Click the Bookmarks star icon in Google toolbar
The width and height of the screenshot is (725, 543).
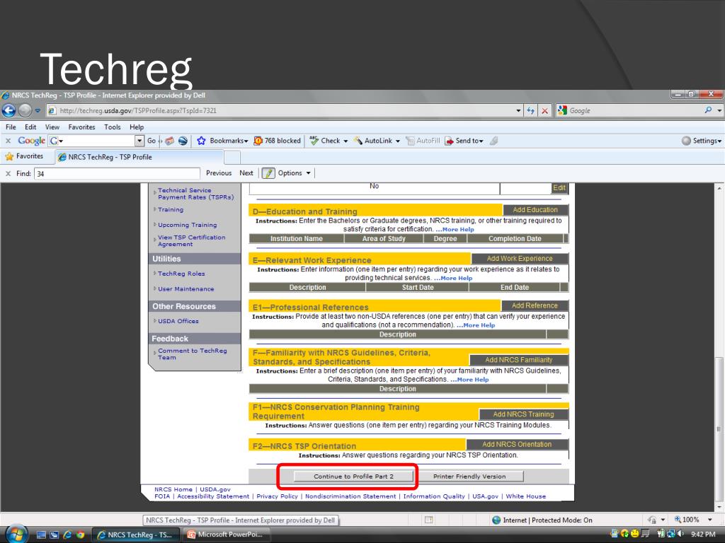coord(201,141)
